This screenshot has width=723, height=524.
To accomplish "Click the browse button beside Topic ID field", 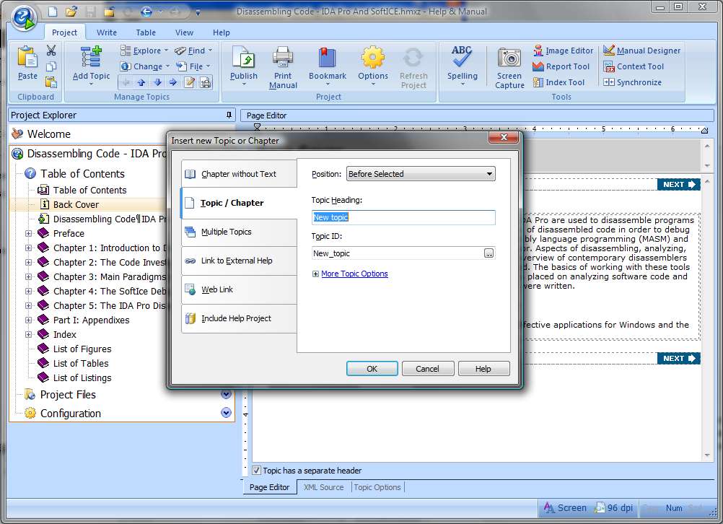I will coord(488,253).
